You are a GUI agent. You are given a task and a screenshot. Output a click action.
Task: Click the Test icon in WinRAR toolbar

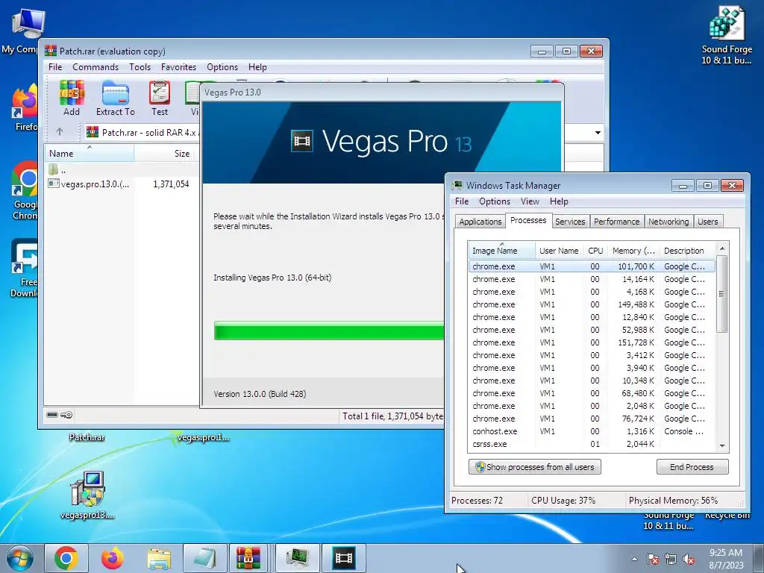pyautogui.click(x=160, y=98)
